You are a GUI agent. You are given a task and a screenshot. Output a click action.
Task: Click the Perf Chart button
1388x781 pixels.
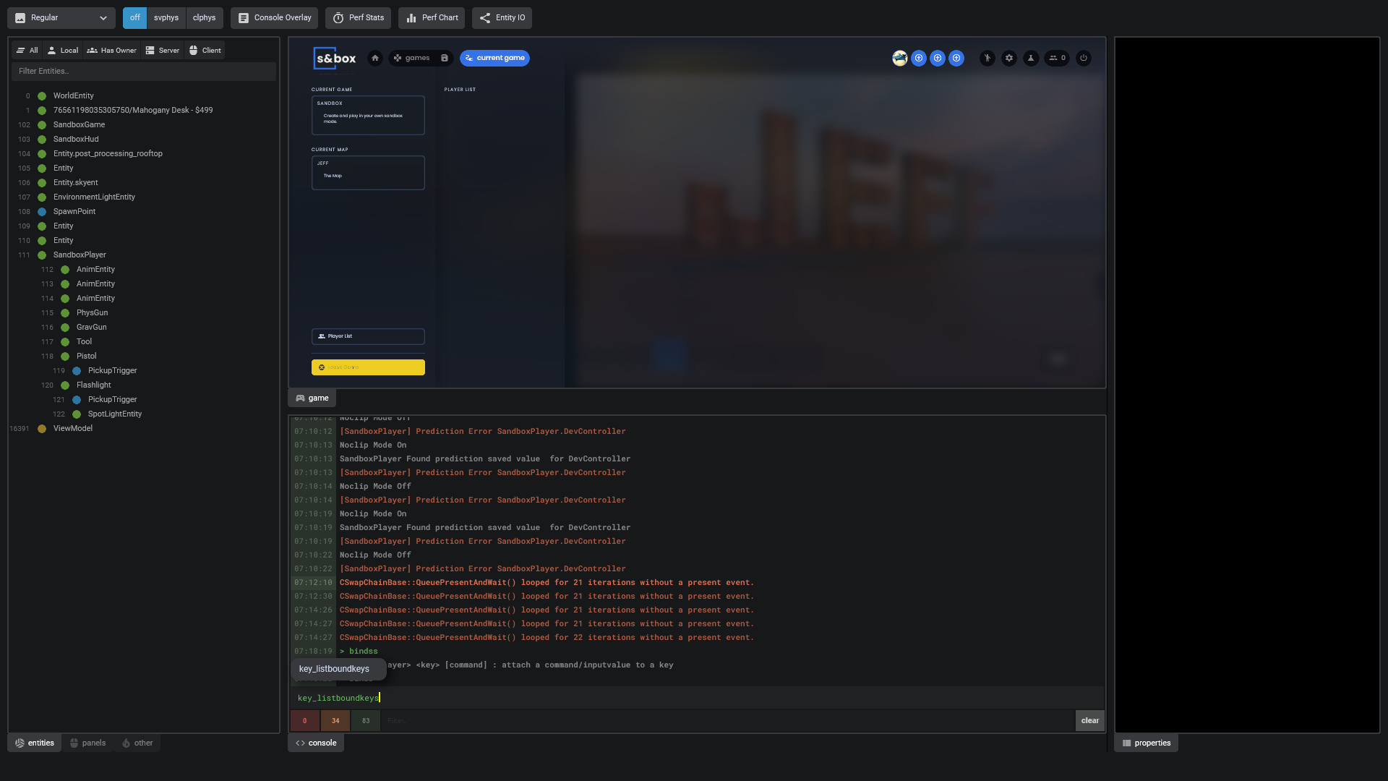point(432,17)
